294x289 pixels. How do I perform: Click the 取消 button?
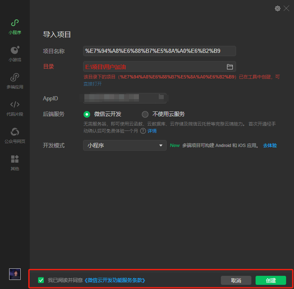click(x=236, y=280)
